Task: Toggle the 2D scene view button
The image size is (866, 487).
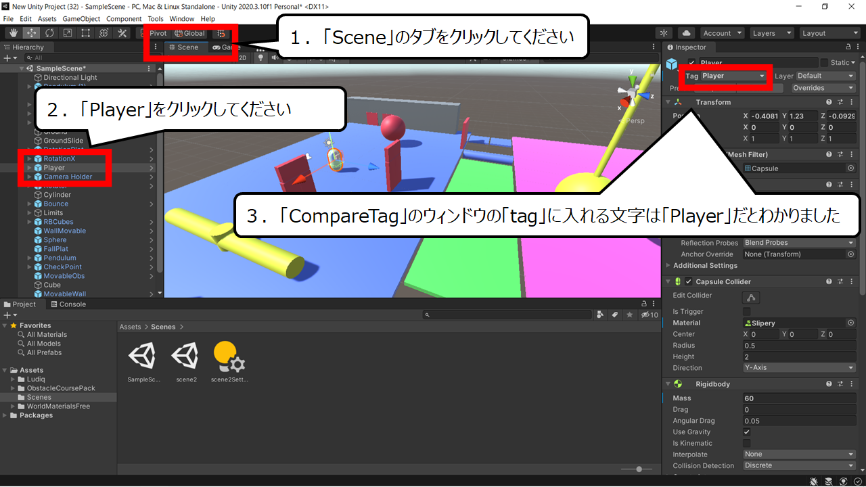Action: [x=243, y=57]
